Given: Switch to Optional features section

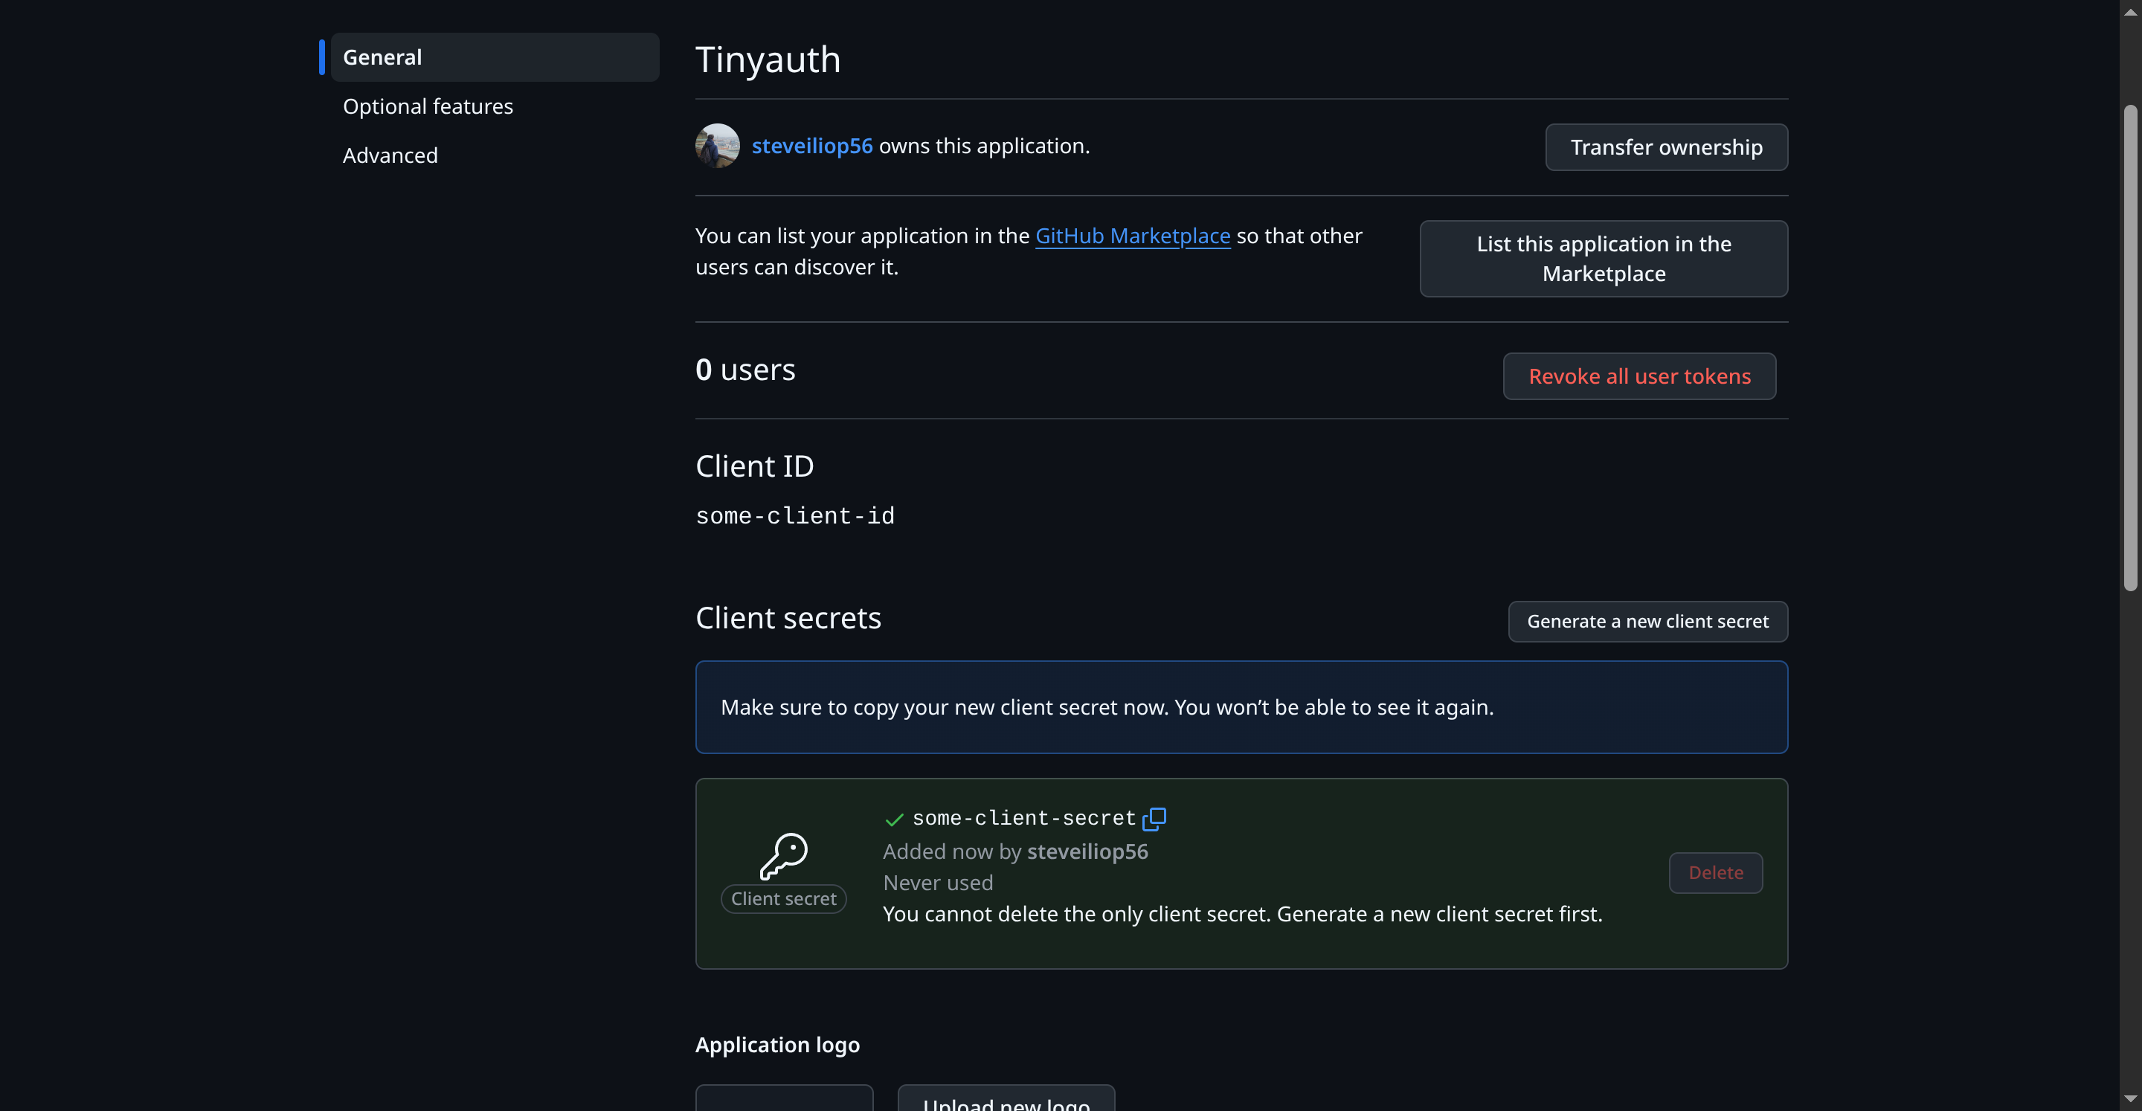Looking at the screenshot, I should point(428,106).
